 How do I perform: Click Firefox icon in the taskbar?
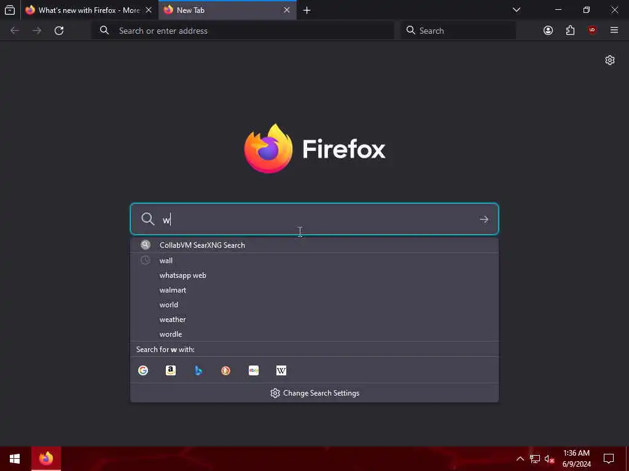coord(46,459)
